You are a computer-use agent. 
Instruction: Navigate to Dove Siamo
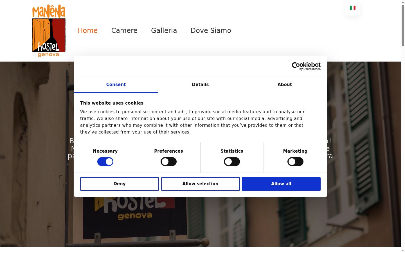(211, 31)
